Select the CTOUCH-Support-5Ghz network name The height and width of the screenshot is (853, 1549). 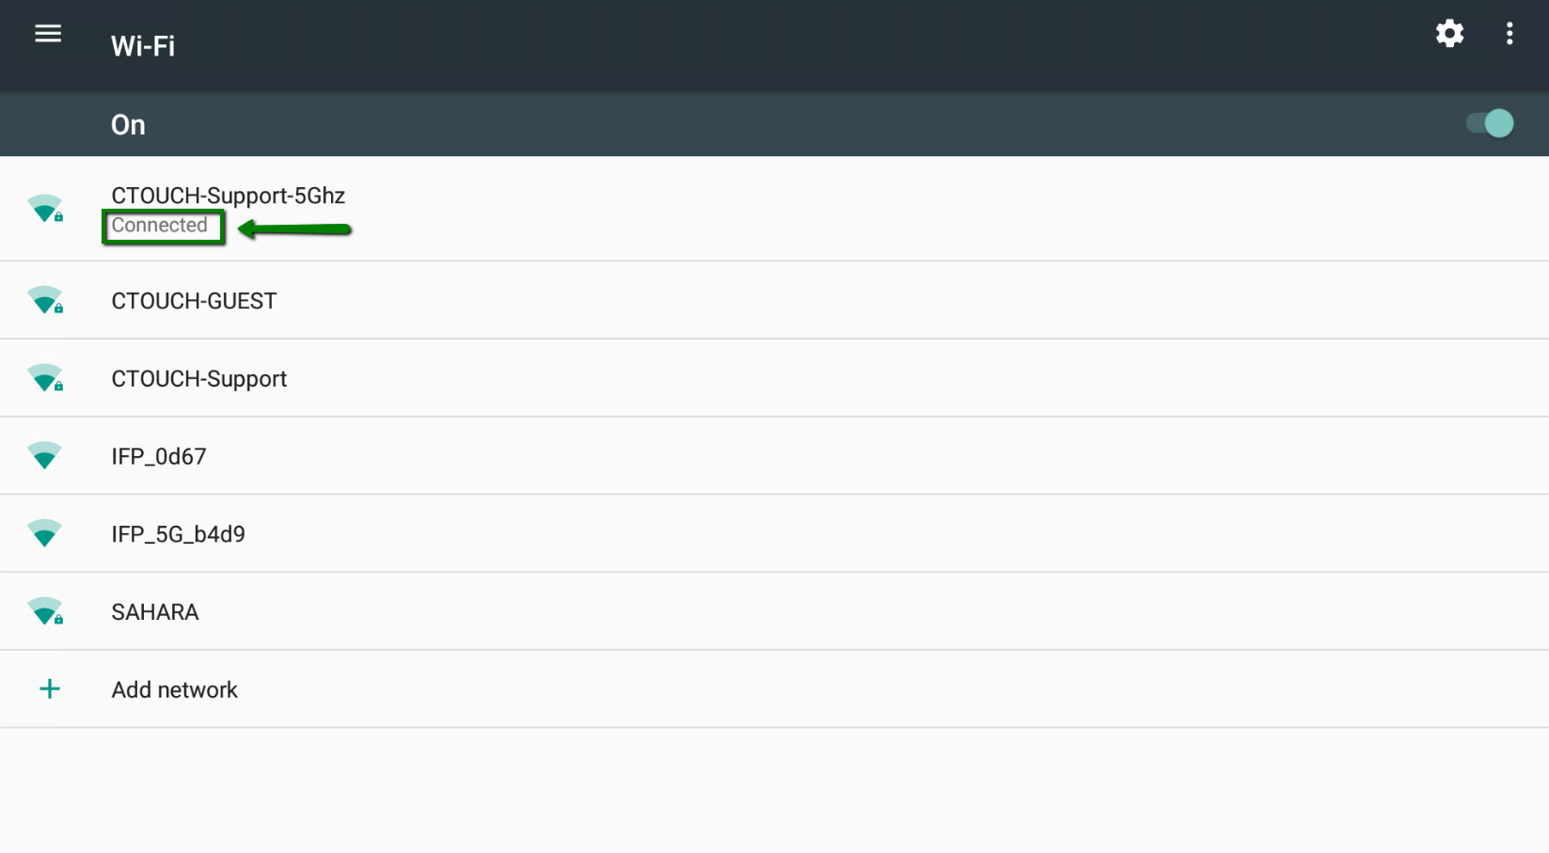[228, 196]
